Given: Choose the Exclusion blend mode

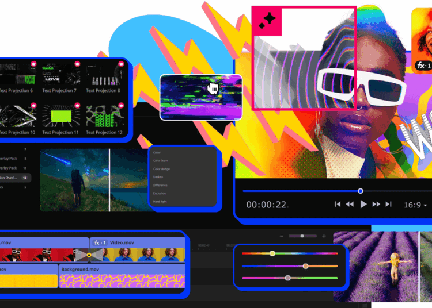Looking at the screenshot, I should 160,193.
